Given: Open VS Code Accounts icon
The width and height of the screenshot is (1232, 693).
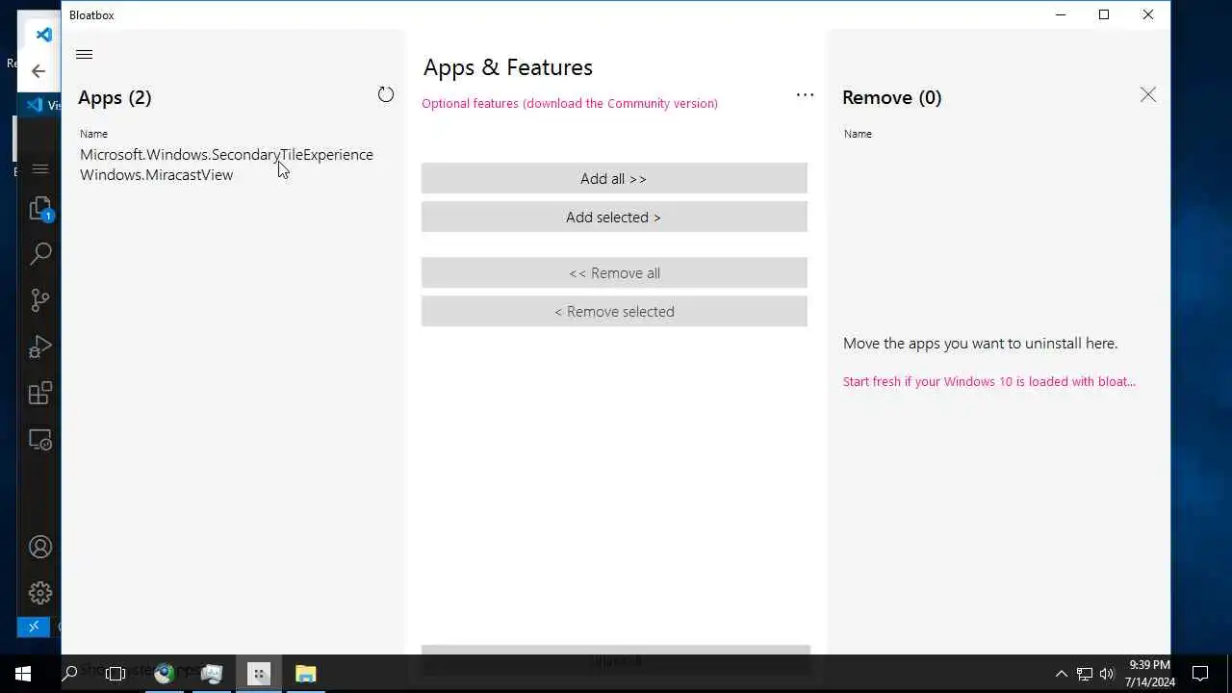Looking at the screenshot, I should pos(40,547).
